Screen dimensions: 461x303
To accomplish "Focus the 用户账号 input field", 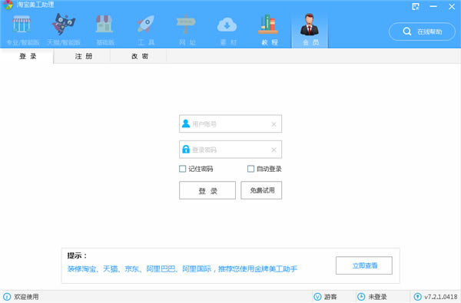I will (230, 124).
